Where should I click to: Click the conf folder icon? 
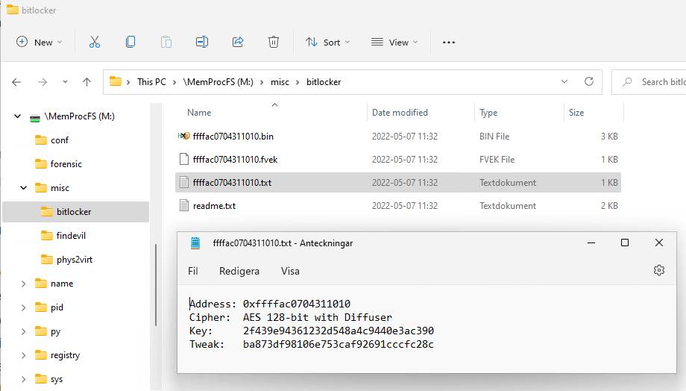[x=41, y=140]
